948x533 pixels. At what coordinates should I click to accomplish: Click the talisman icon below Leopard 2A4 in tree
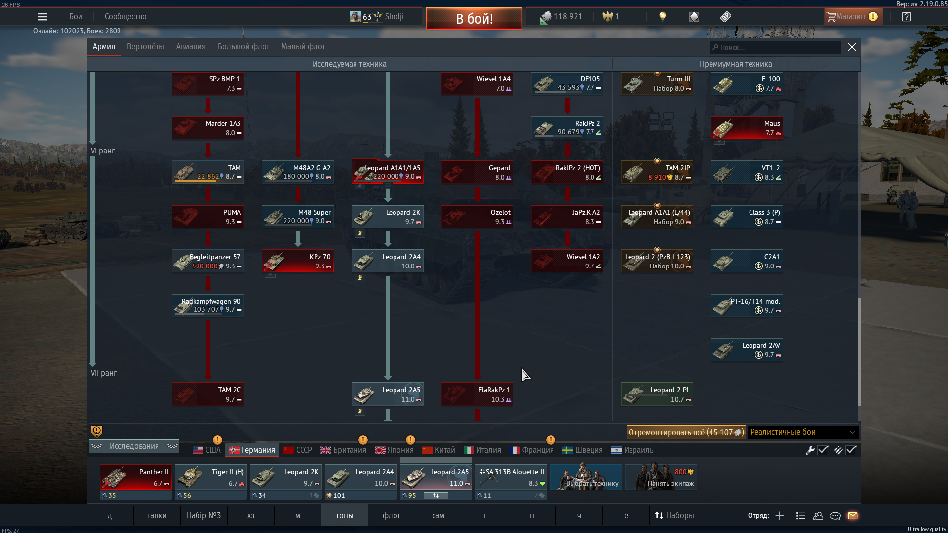[360, 278]
